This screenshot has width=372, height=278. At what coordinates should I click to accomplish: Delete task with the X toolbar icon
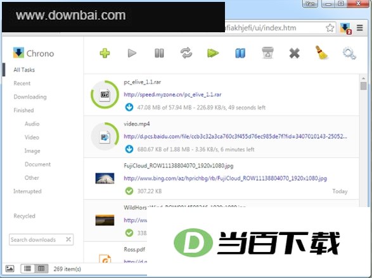click(295, 53)
